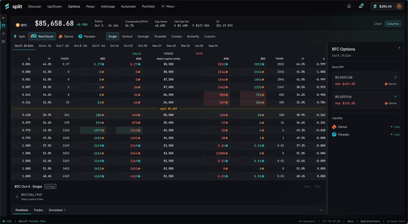408x224 pixels.
Task: Select the Best Route venue
Action: pyautogui.click(x=42, y=36)
